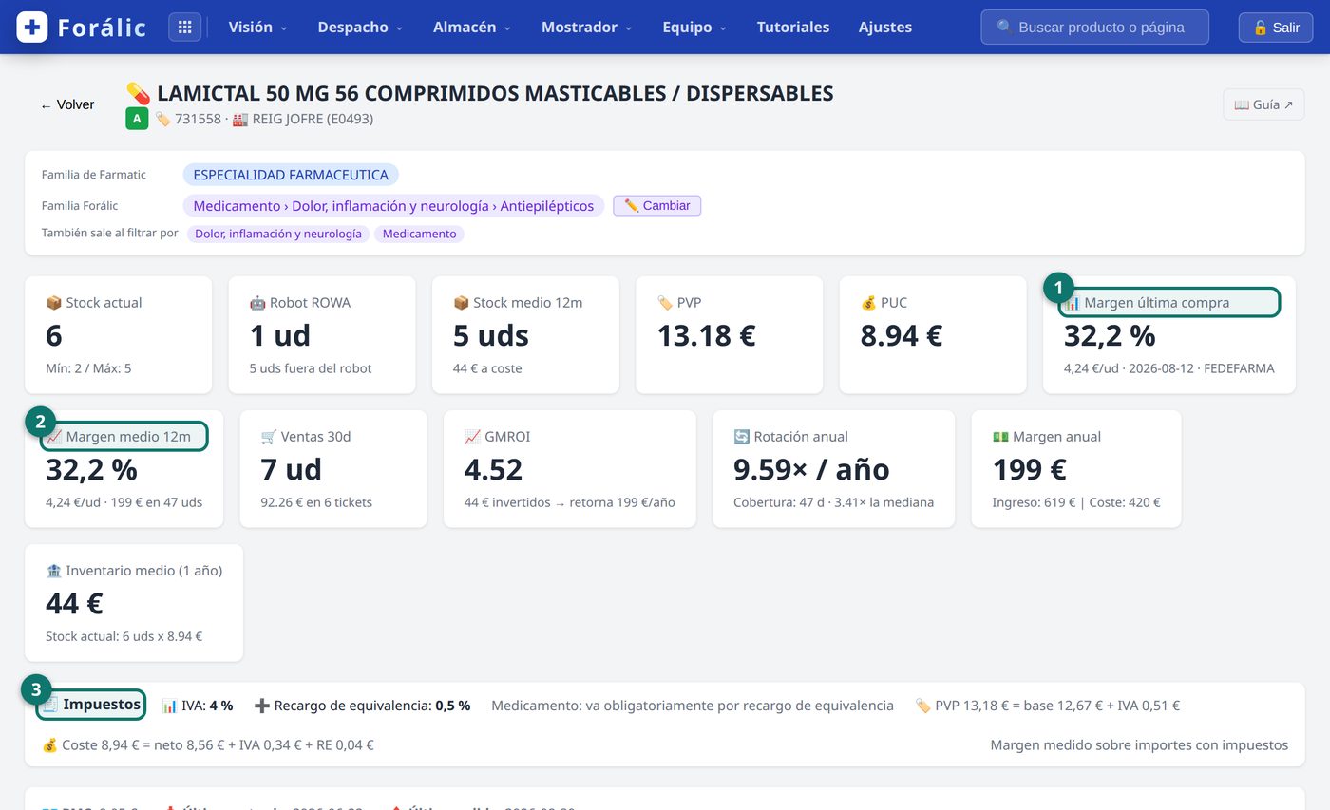Click the plus icon beside Recargo de equivalencia
The height and width of the screenshot is (810, 1330).
(262, 706)
